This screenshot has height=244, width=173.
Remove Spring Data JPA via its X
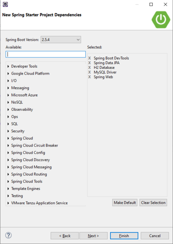[x=90, y=63]
